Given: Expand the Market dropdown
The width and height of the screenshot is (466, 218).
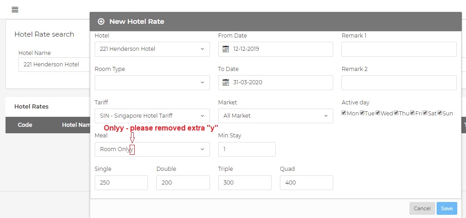Looking at the screenshot, I should point(275,116).
